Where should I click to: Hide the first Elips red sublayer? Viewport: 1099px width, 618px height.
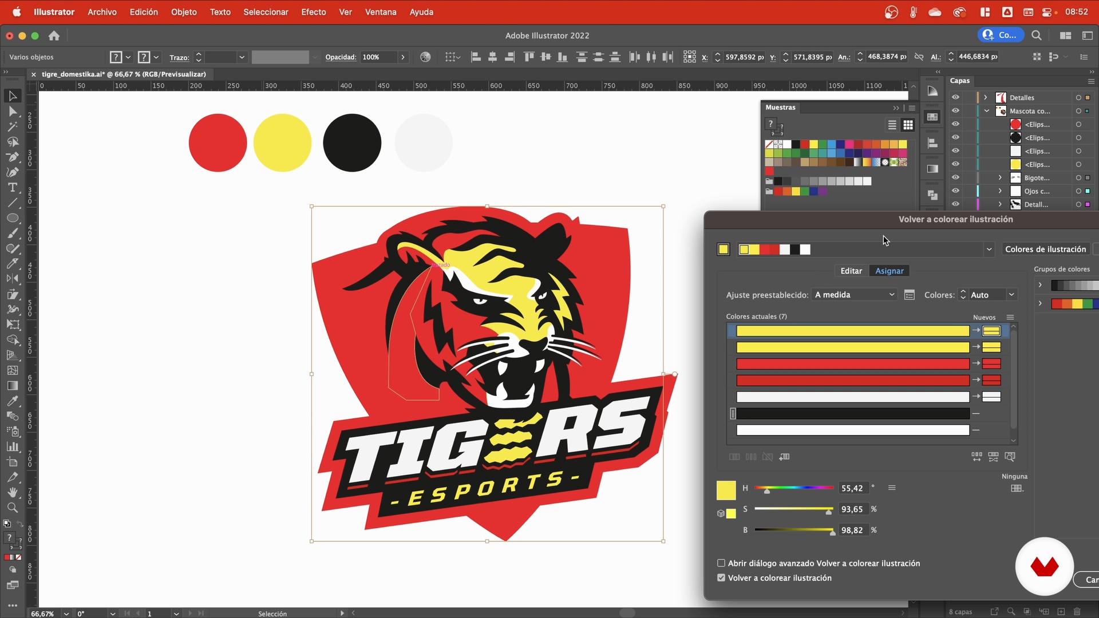tap(955, 124)
